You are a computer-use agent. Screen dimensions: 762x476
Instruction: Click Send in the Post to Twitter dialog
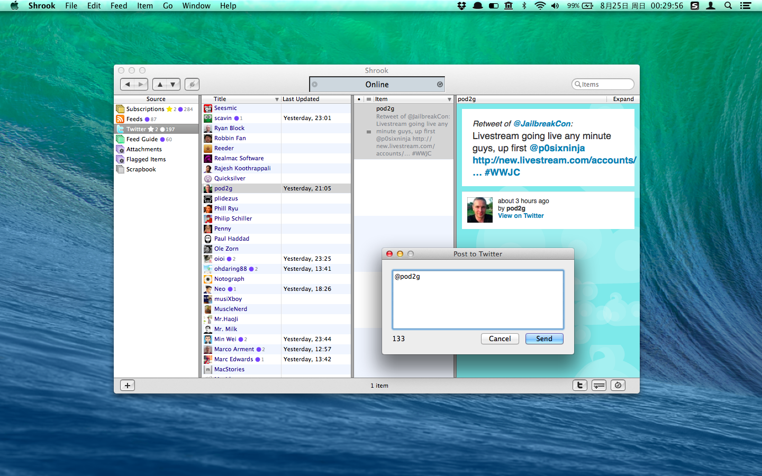[544, 338]
